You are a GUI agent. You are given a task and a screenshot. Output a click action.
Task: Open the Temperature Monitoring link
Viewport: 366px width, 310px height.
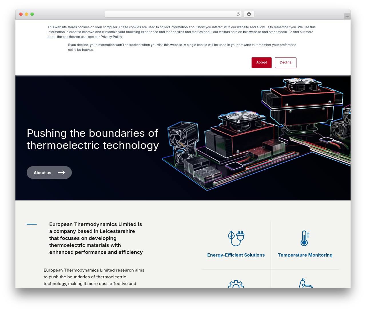(x=305, y=255)
